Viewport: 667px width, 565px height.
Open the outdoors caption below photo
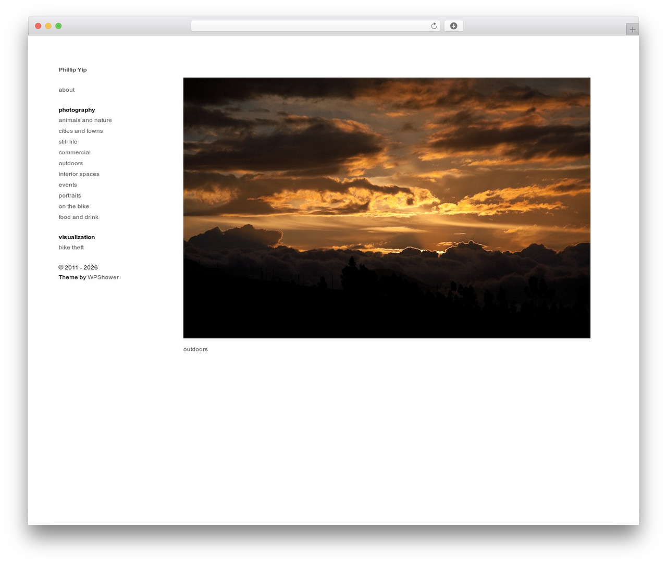[x=195, y=349]
